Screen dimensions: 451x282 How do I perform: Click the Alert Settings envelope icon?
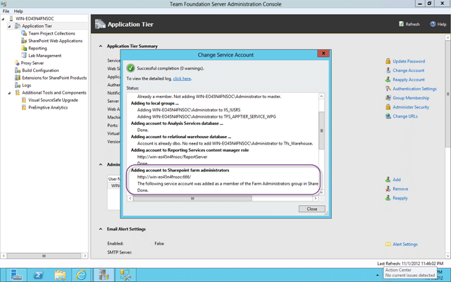[x=388, y=244]
